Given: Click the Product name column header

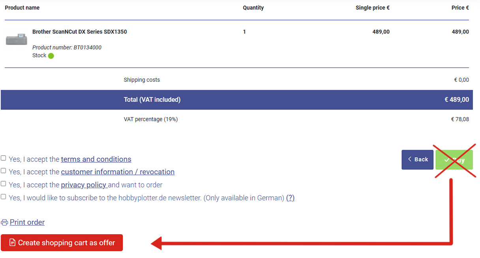Looking at the screenshot, I should [22, 8].
